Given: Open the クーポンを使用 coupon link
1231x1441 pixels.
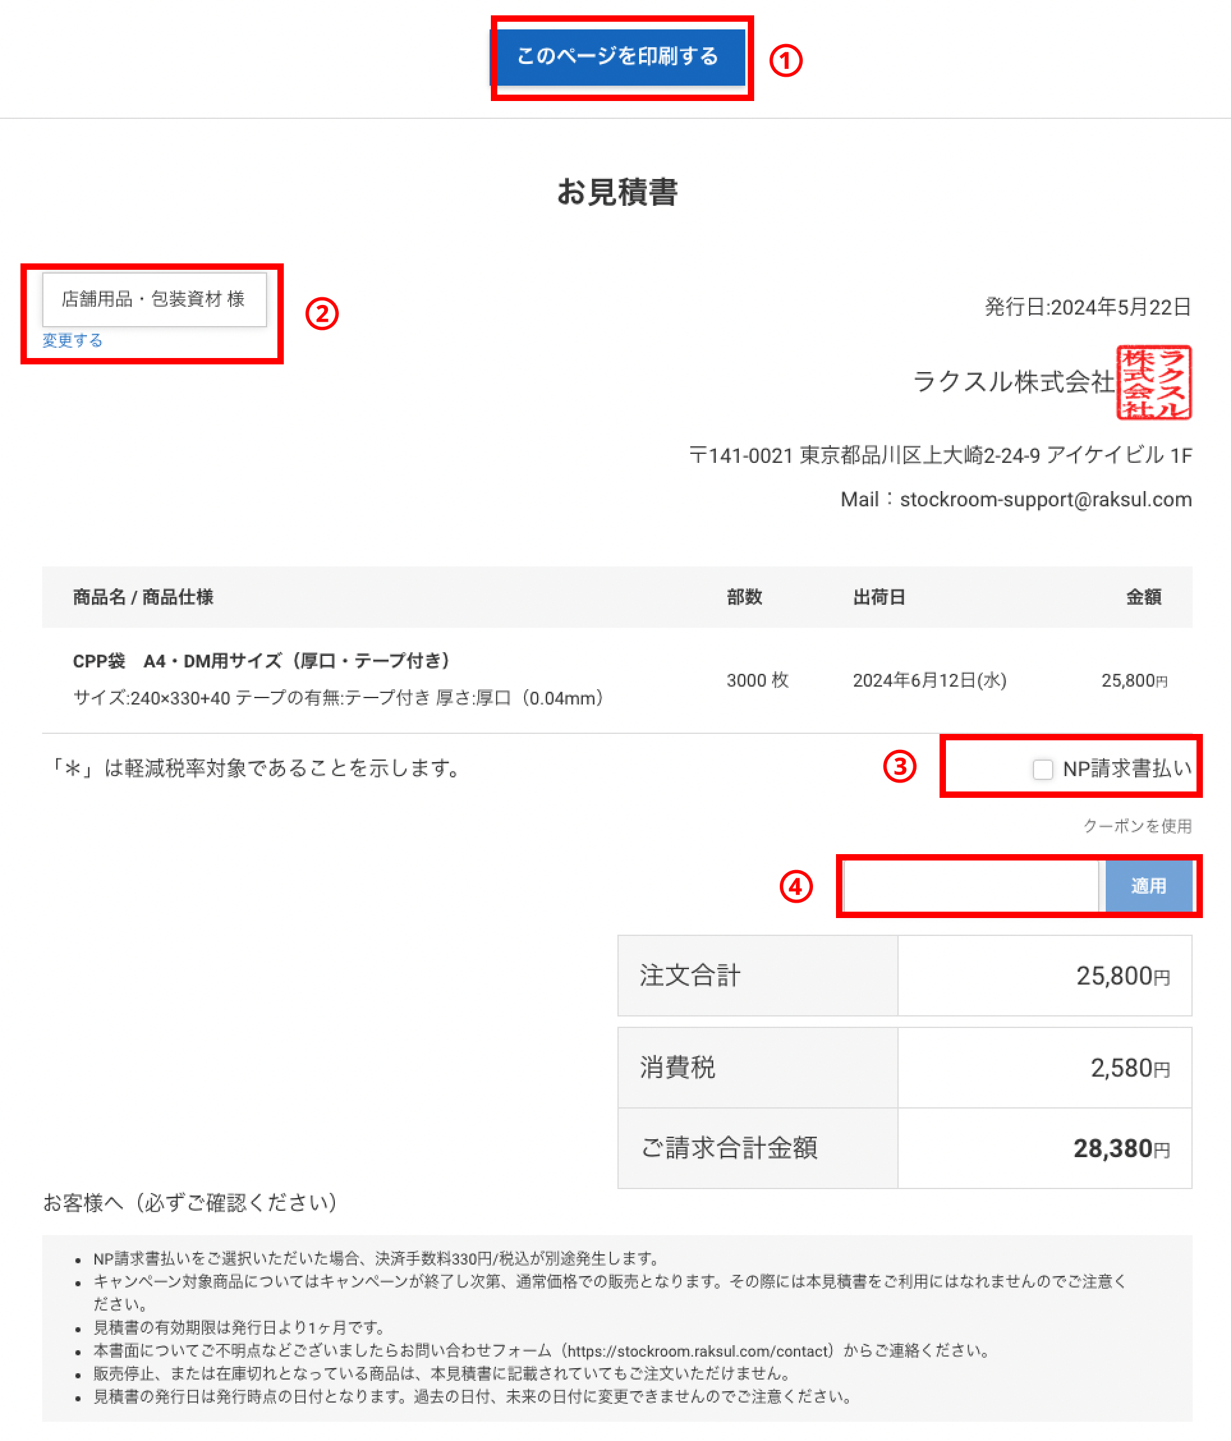Looking at the screenshot, I should pos(1138,826).
